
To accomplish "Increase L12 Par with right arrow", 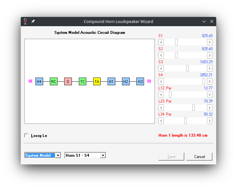I will click(x=210, y=94).
